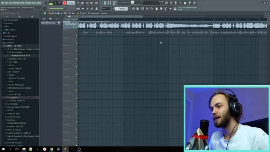Viewport: 270px width, 152px height.
Task: Mute Track 7 with its green dot
Action: [76, 75]
